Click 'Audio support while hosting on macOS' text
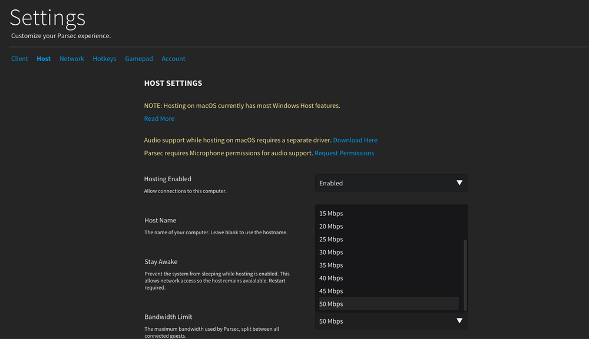 238,140
